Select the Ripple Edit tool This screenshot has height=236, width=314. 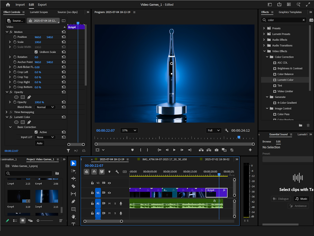point(73,178)
